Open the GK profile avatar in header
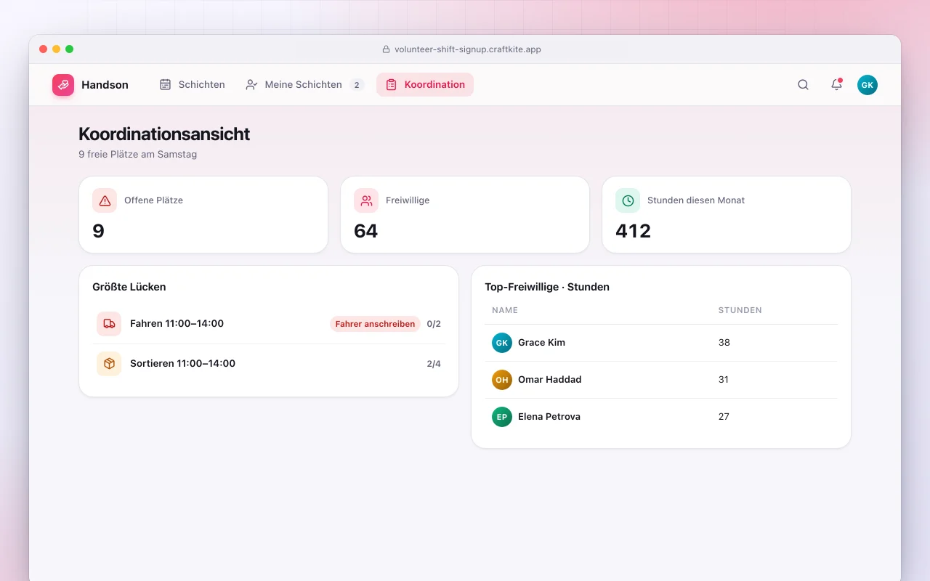The height and width of the screenshot is (581, 930). 868,85
